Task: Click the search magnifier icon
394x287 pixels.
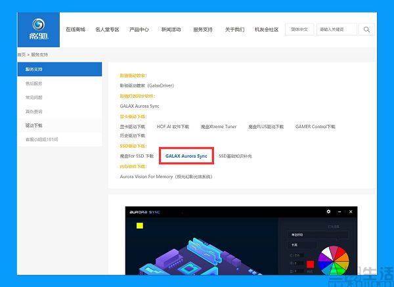Action: pos(366,30)
